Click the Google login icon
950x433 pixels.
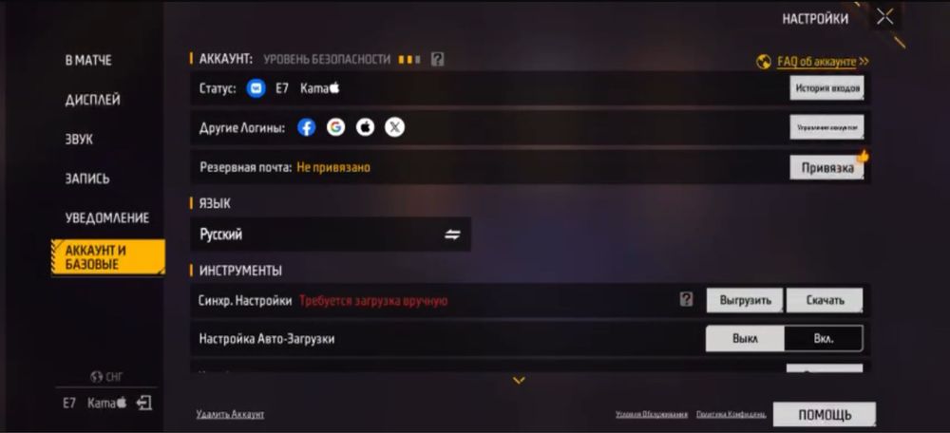335,127
